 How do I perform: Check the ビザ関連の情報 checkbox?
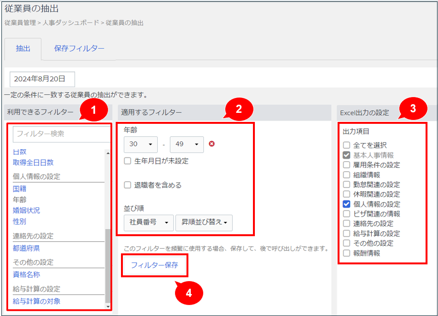(346, 214)
